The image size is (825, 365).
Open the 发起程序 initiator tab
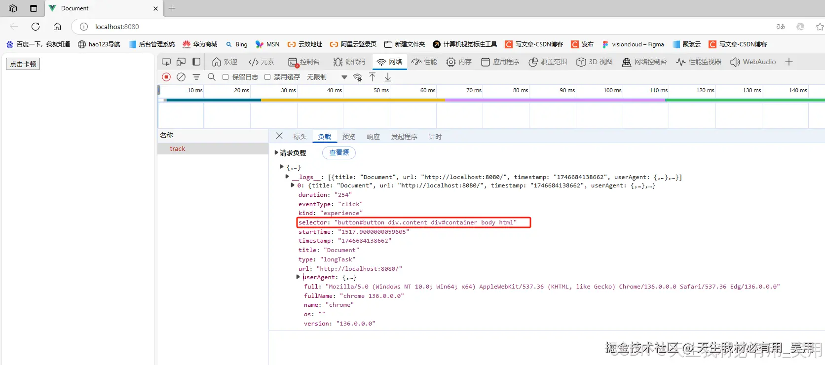click(404, 137)
